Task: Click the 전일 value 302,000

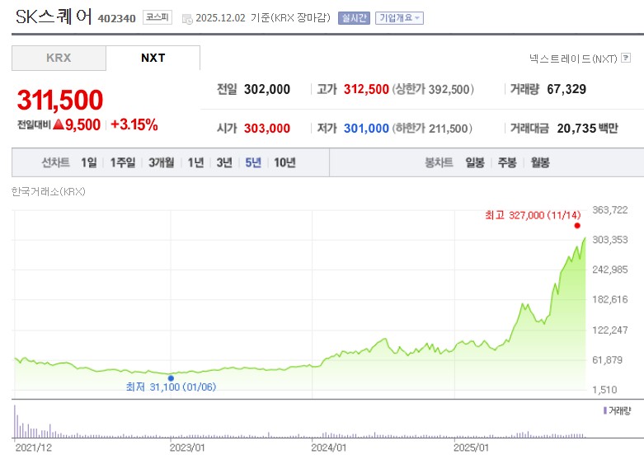Action: tap(267, 89)
